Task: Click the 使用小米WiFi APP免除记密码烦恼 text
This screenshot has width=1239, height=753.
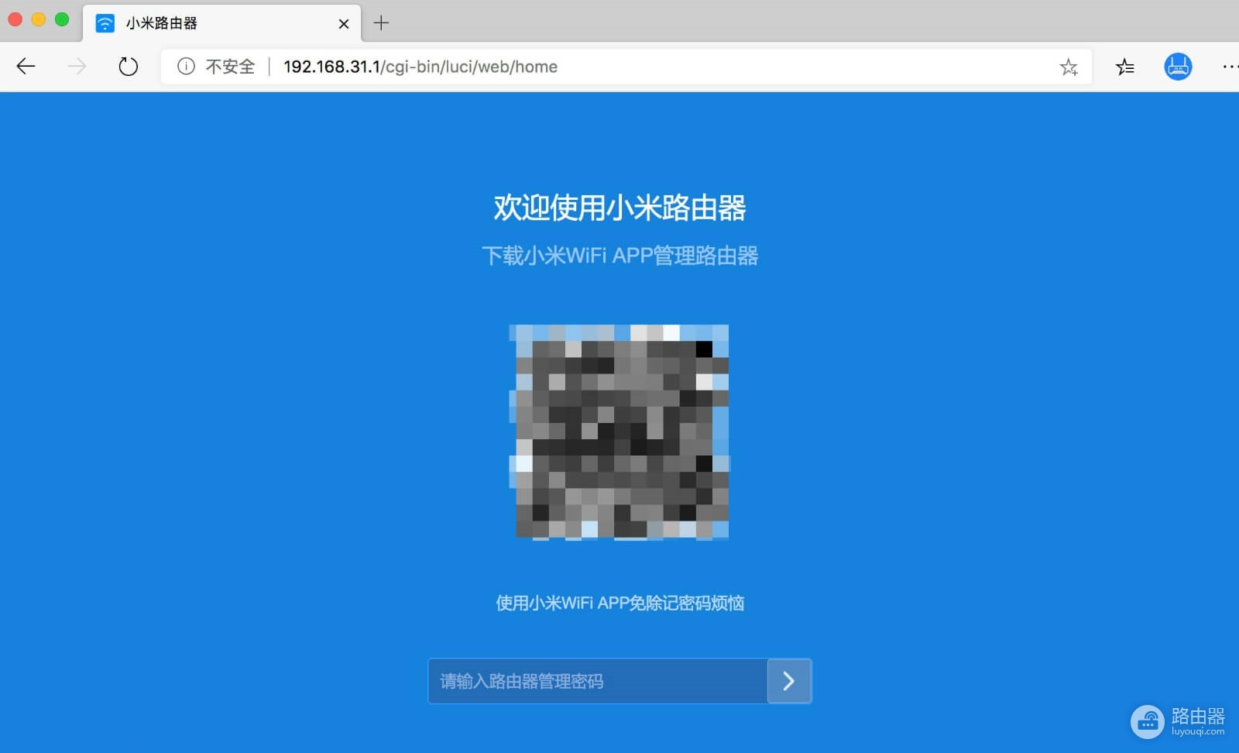Action: point(619,603)
